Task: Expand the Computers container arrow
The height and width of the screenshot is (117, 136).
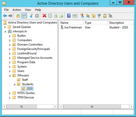Action: click(x=10, y=40)
